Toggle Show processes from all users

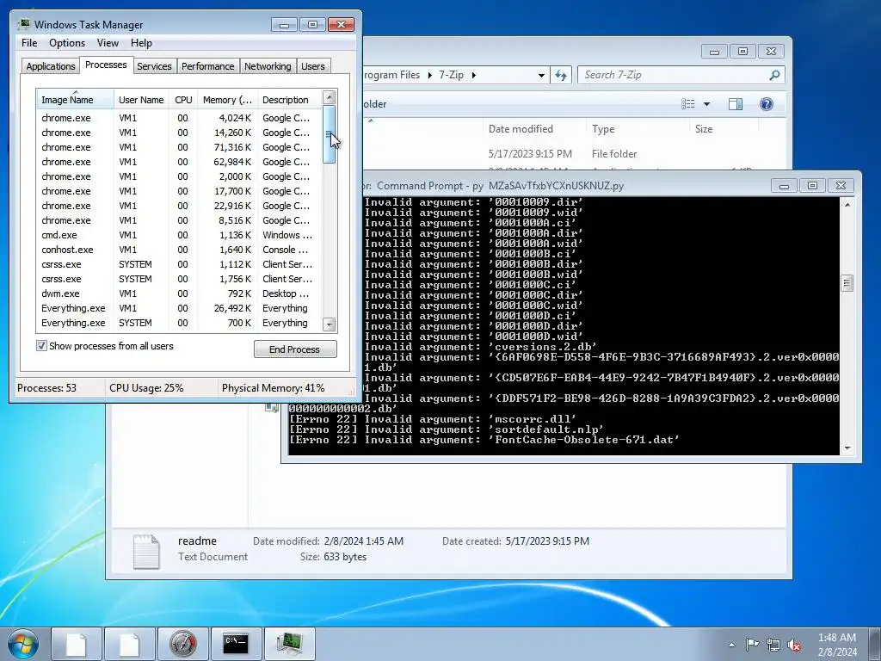point(41,346)
